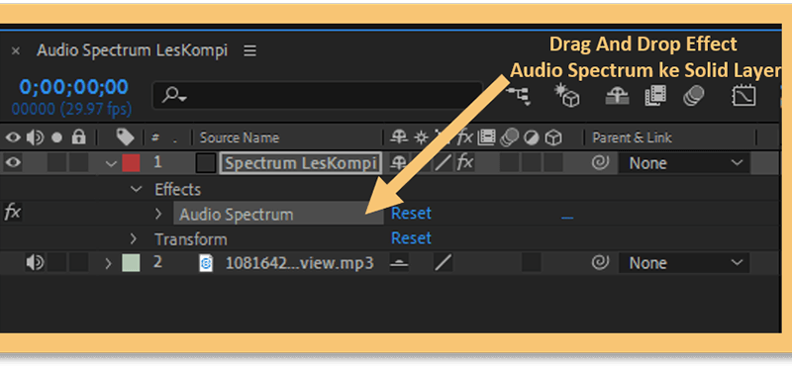Click the Spectrum LesKompi layer name field

click(x=301, y=163)
